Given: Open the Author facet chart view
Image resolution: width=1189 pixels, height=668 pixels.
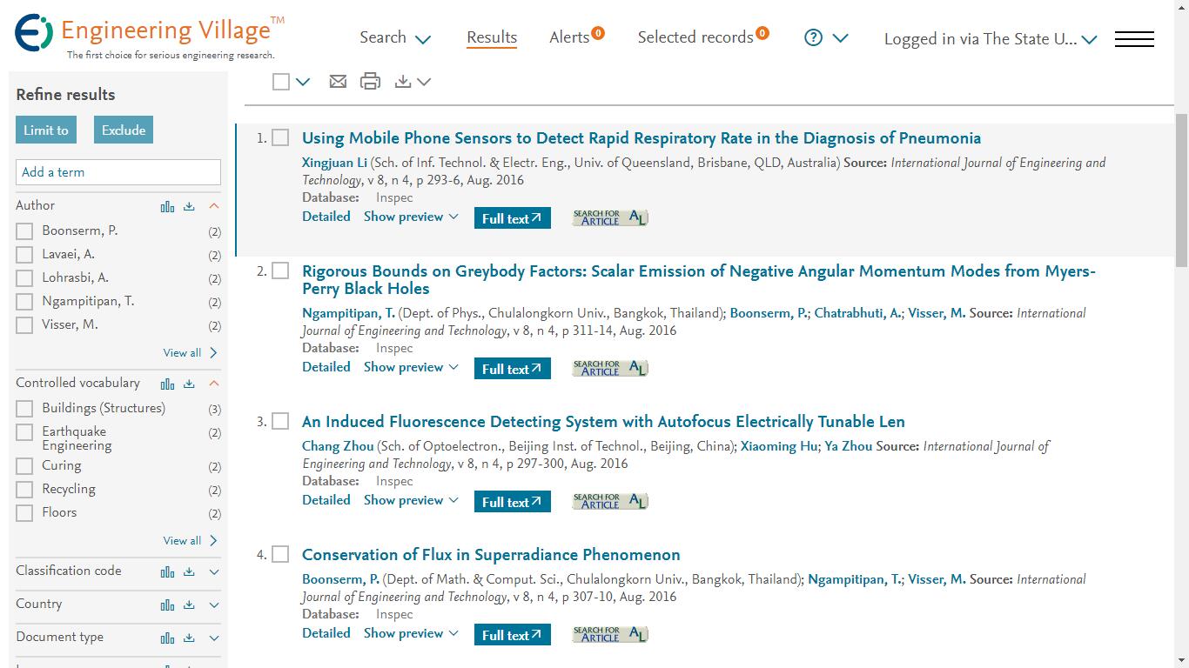Looking at the screenshot, I should tap(167, 206).
